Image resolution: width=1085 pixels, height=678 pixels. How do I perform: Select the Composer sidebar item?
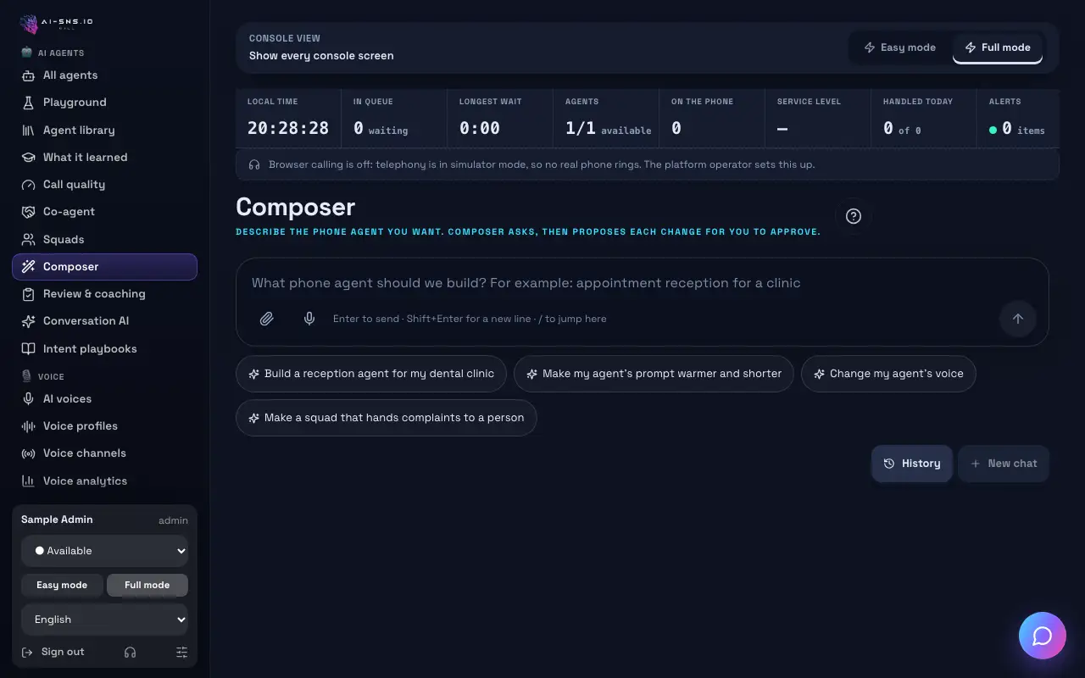pos(104,267)
